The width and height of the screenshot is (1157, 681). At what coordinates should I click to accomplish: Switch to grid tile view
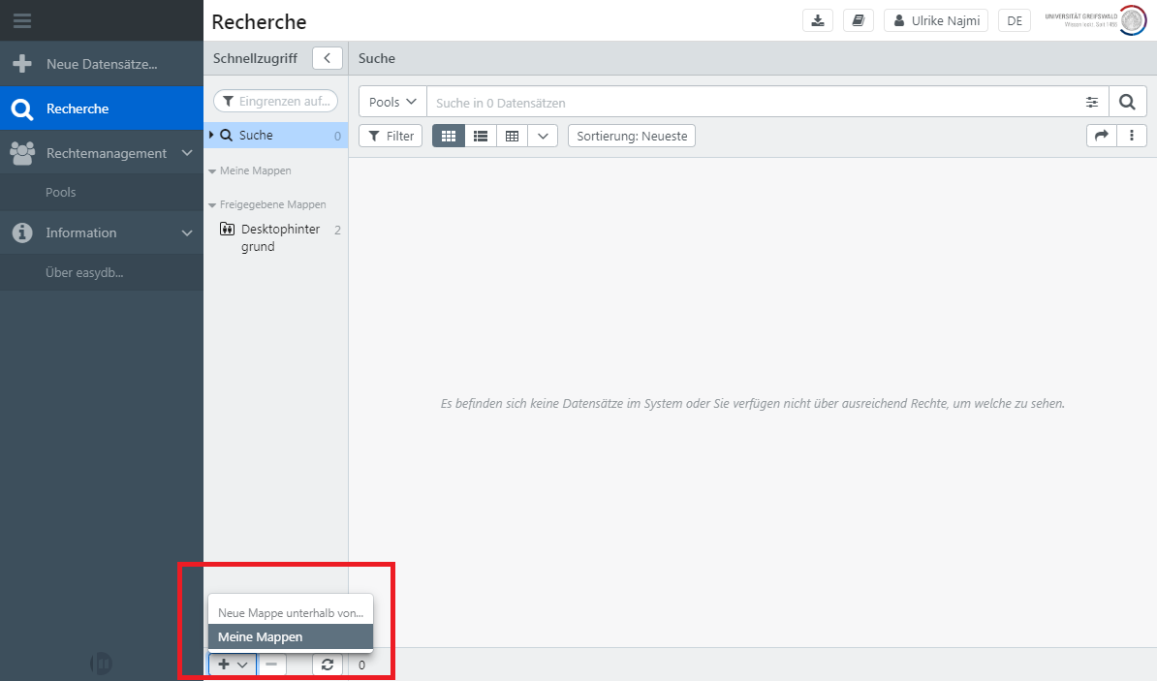click(x=449, y=136)
